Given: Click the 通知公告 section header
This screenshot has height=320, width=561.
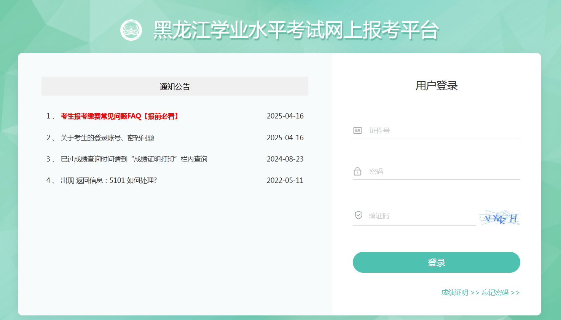Looking at the screenshot, I should [x=175, y=86].
